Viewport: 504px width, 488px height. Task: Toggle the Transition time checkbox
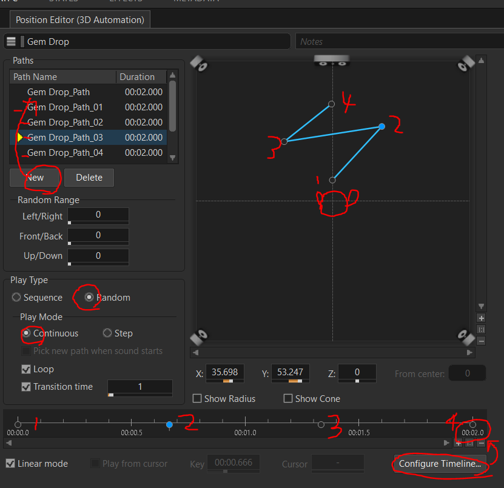point(26,387)
